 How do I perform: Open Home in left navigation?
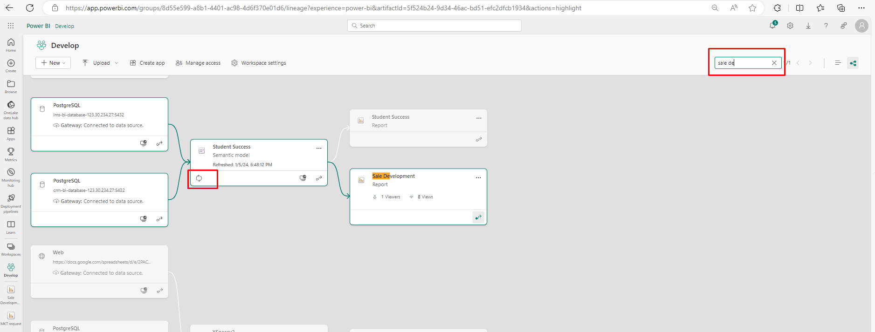[11, 45]
